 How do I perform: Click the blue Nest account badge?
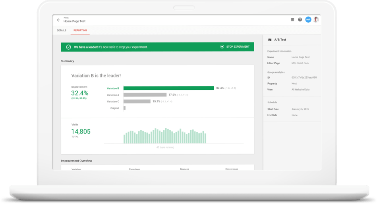tap(308, 20)
